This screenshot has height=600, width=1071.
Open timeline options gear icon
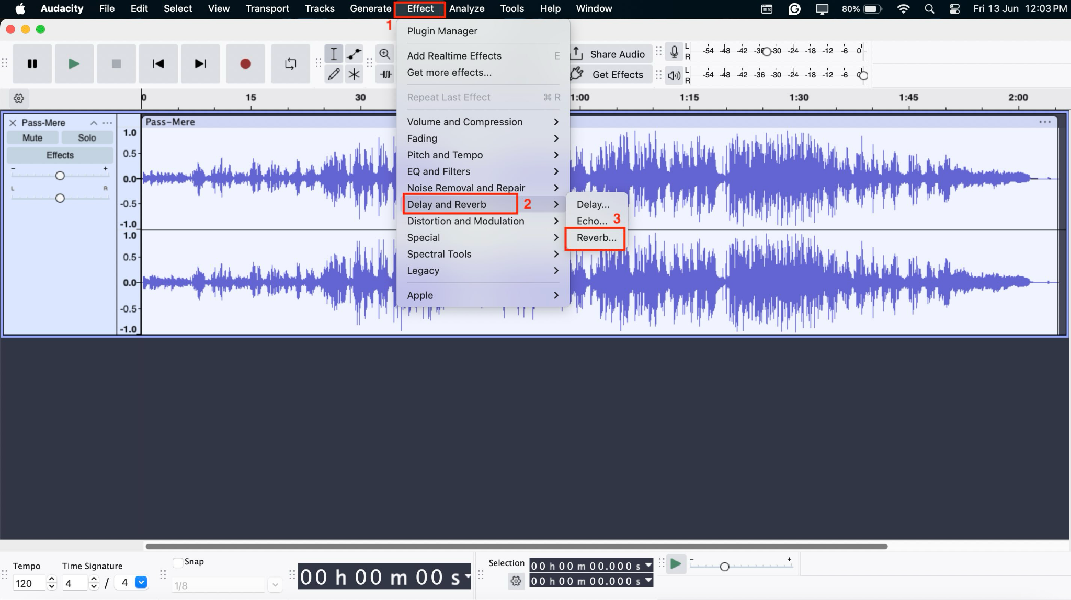coord(19,98)
